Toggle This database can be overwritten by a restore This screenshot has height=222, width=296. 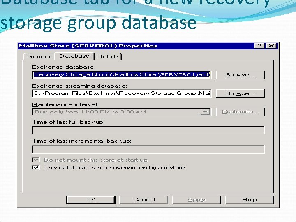coord(36,167)
